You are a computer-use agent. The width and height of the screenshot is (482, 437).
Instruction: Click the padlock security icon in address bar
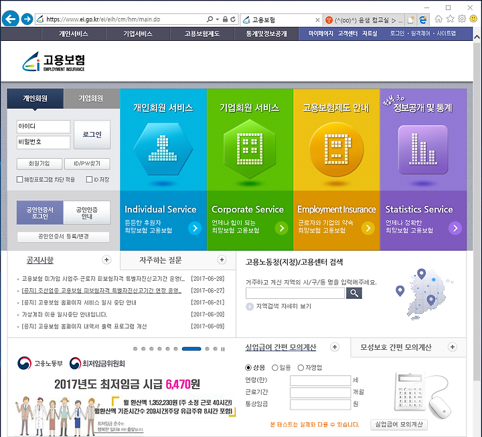tap(225, 19)
